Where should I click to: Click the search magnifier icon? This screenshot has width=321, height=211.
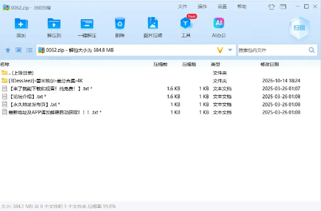(x=312, y=50)
